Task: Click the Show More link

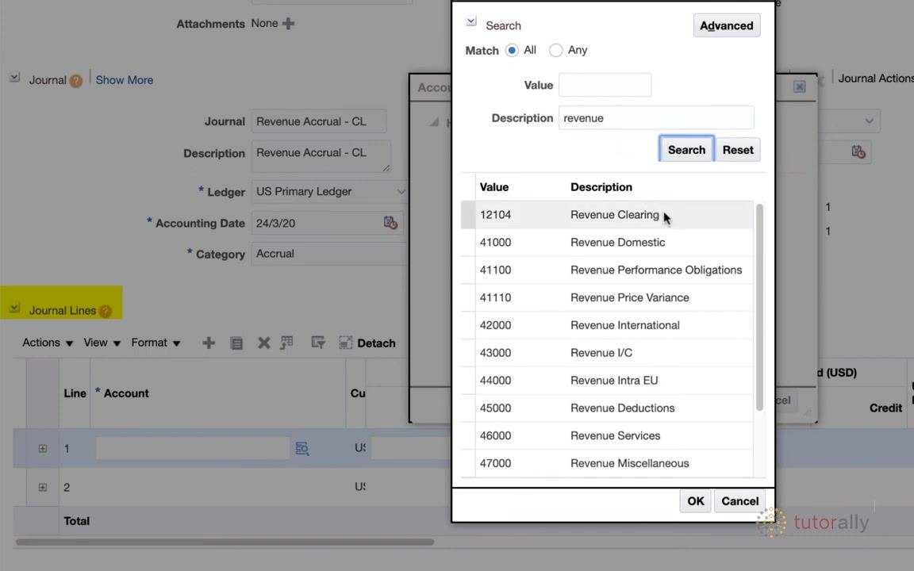Action: 124,80
